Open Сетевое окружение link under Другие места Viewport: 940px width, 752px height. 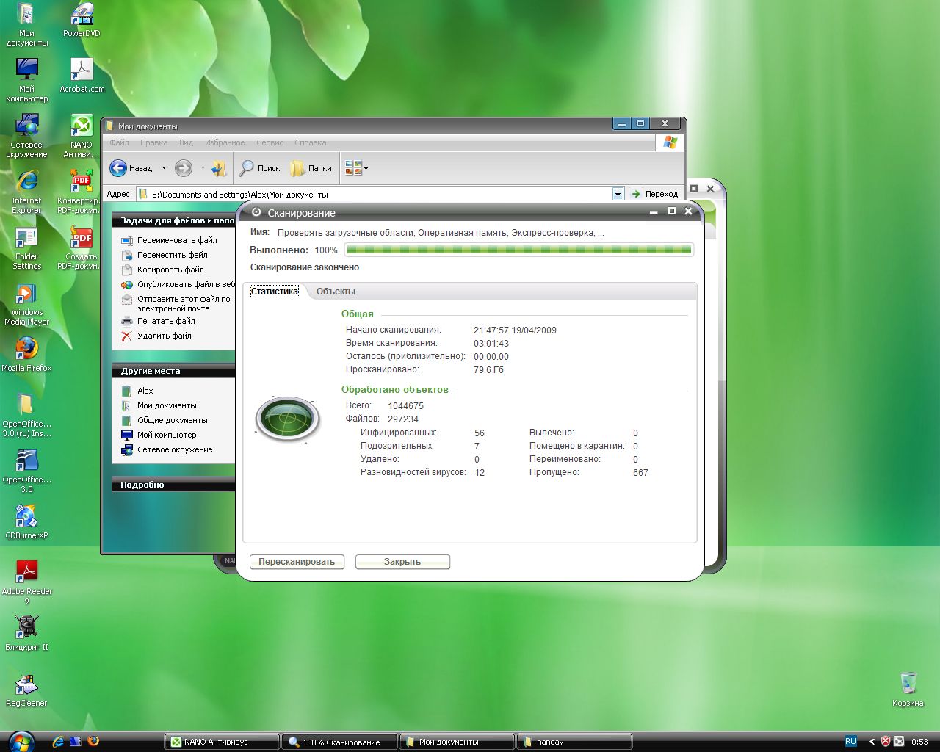tap(175, 449)
